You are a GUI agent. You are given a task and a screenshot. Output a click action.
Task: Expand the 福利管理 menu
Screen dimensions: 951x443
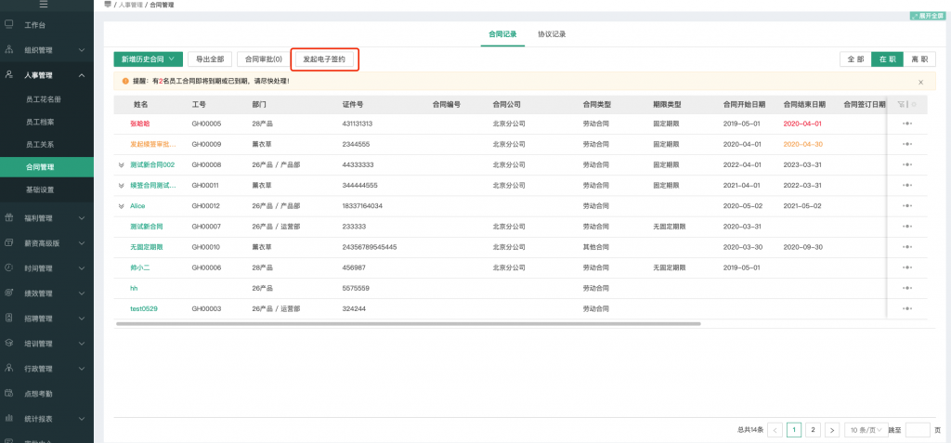(x=82, y=218)
